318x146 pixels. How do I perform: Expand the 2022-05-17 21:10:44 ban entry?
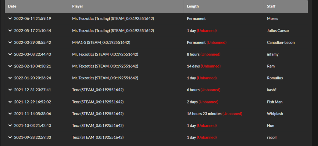click(x=10, y=30)
